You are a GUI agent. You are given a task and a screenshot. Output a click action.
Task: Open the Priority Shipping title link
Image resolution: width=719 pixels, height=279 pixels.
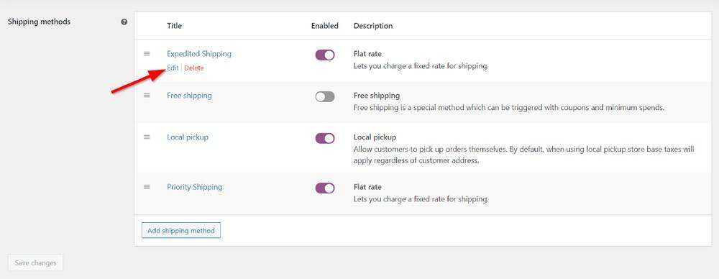coord(194,187)
